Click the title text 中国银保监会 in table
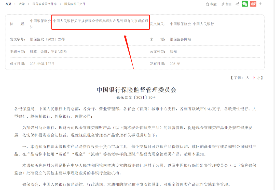 coord(40,21)
